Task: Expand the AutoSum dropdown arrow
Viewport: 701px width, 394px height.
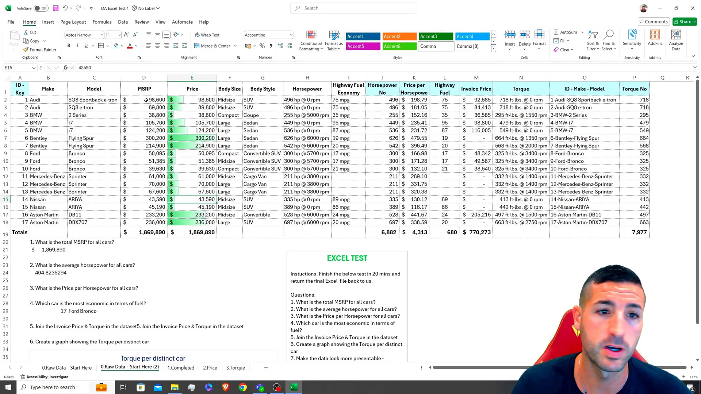Action: [x=582, y=32]
